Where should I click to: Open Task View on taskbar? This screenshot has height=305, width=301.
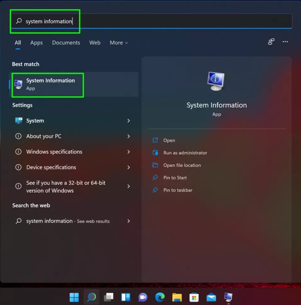tap(109, 297)
